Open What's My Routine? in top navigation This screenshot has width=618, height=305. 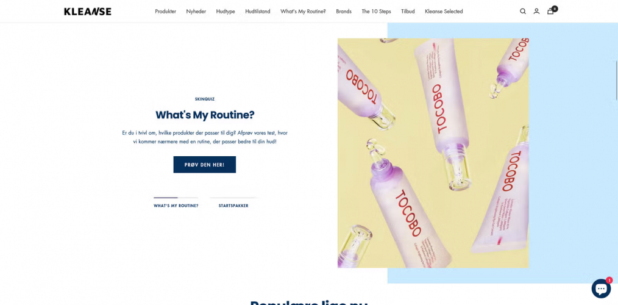pos(303,12)
